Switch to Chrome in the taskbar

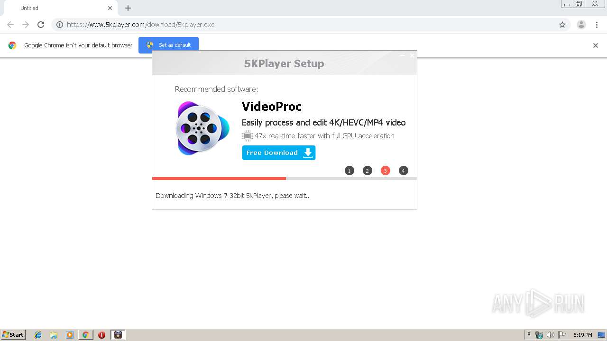pos(85,335)
